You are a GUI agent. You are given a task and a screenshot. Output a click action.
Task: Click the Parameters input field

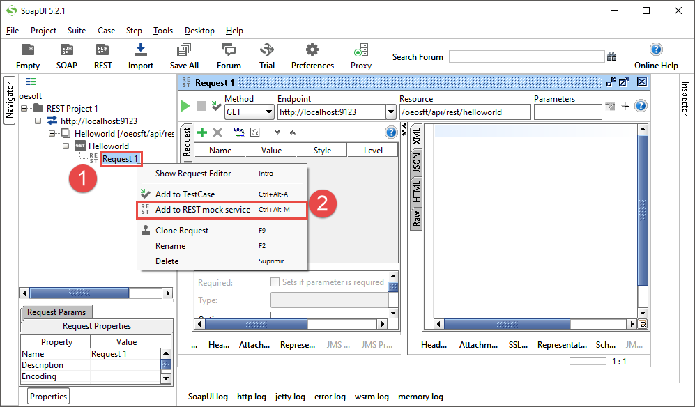pyautogui.click(x=568, y=112)
